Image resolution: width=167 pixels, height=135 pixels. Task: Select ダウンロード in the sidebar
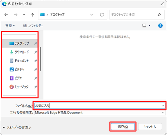tap(20, 52)
